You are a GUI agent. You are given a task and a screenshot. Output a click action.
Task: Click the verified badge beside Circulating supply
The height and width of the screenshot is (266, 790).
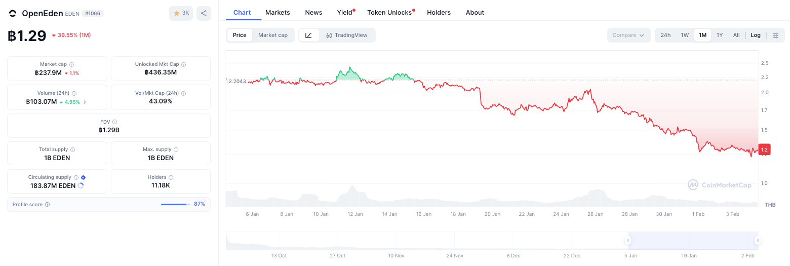point(83,177)
